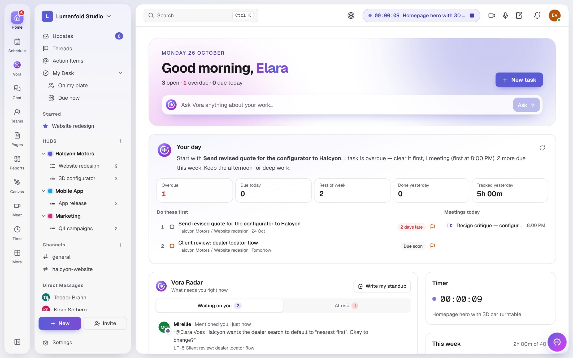Screen dimensions: 573x358
Task: Collapse the sidebar panel
Action: point(17,342)
